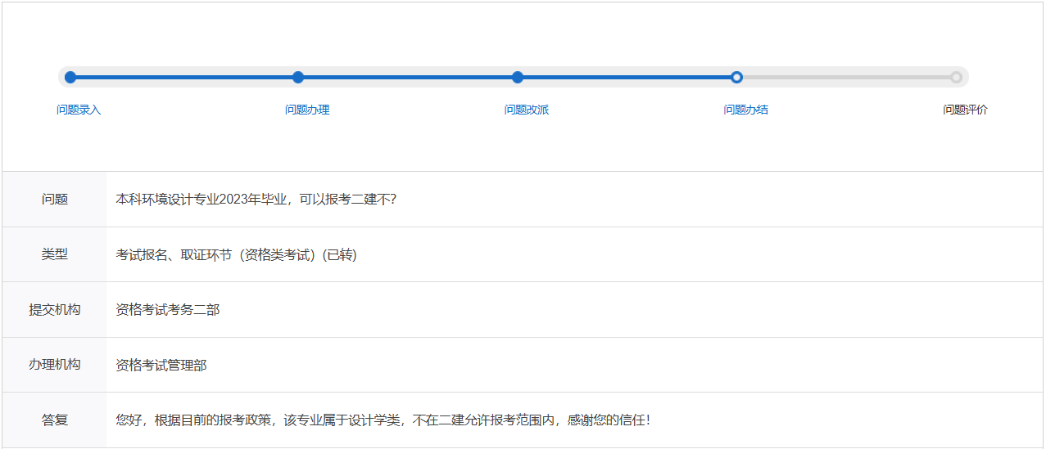Click the question text about 二建 eligibility

pos(256,200)
